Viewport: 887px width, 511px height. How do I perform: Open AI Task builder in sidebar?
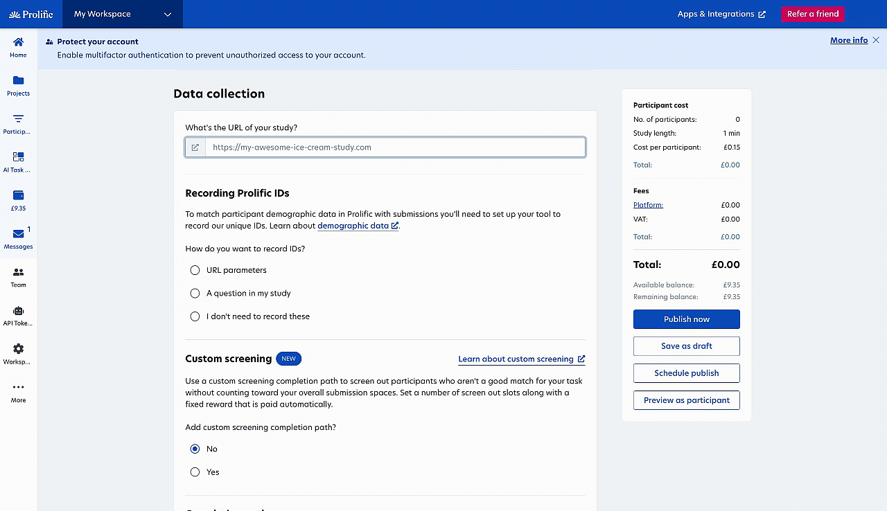[x=18, y=162]
